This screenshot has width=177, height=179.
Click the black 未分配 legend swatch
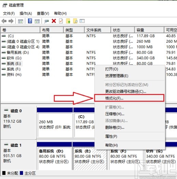[x=4, y=173]
